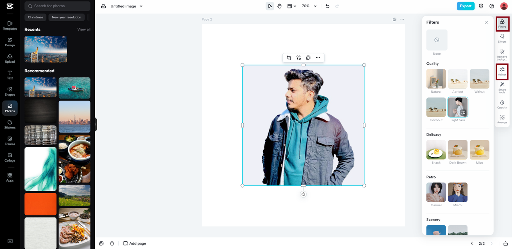The width and height of the screenshot is (512, 249).
Task: Click the Export button
Action: [x=466, y=6]
